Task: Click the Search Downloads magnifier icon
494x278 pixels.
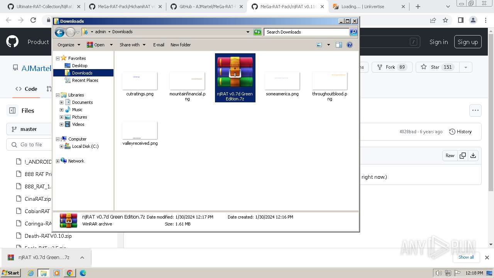Action: coord(354,32)
